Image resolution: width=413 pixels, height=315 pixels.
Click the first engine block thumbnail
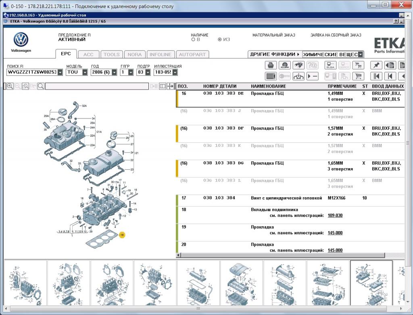point(25,283)
